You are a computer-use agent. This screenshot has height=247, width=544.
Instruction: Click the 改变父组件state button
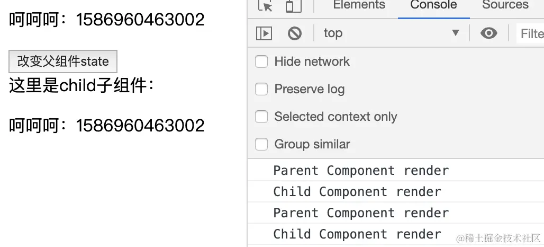(63, 61)
